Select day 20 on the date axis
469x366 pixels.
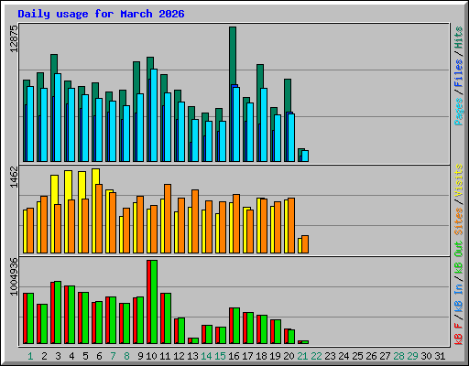[289, 356]
